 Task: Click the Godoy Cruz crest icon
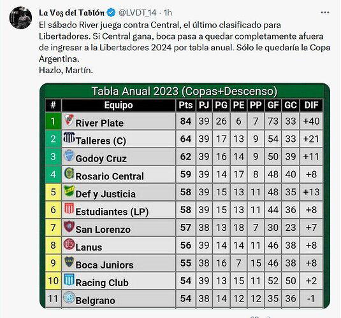click(x=69, y=155)
